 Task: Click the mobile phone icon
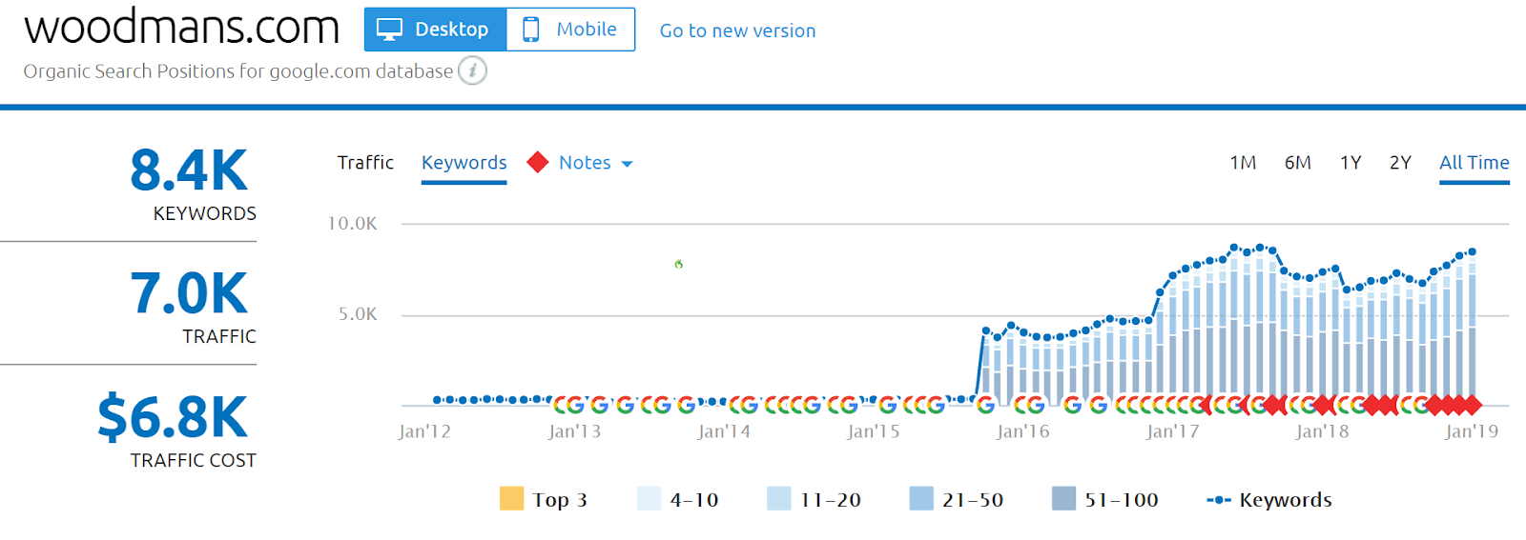point(531,30)
